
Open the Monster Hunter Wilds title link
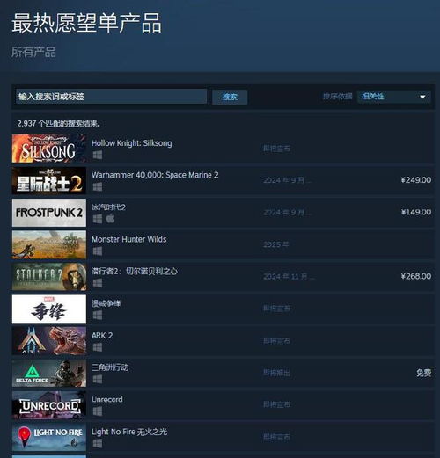coord(129,239)
